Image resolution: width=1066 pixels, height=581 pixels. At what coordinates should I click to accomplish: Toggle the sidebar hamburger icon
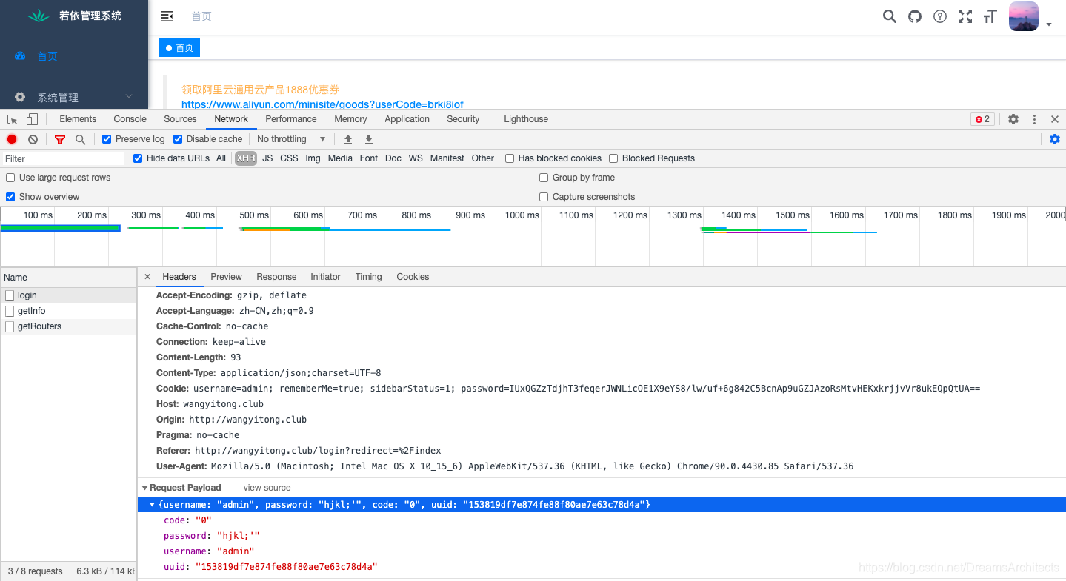[x=167, y=16]
